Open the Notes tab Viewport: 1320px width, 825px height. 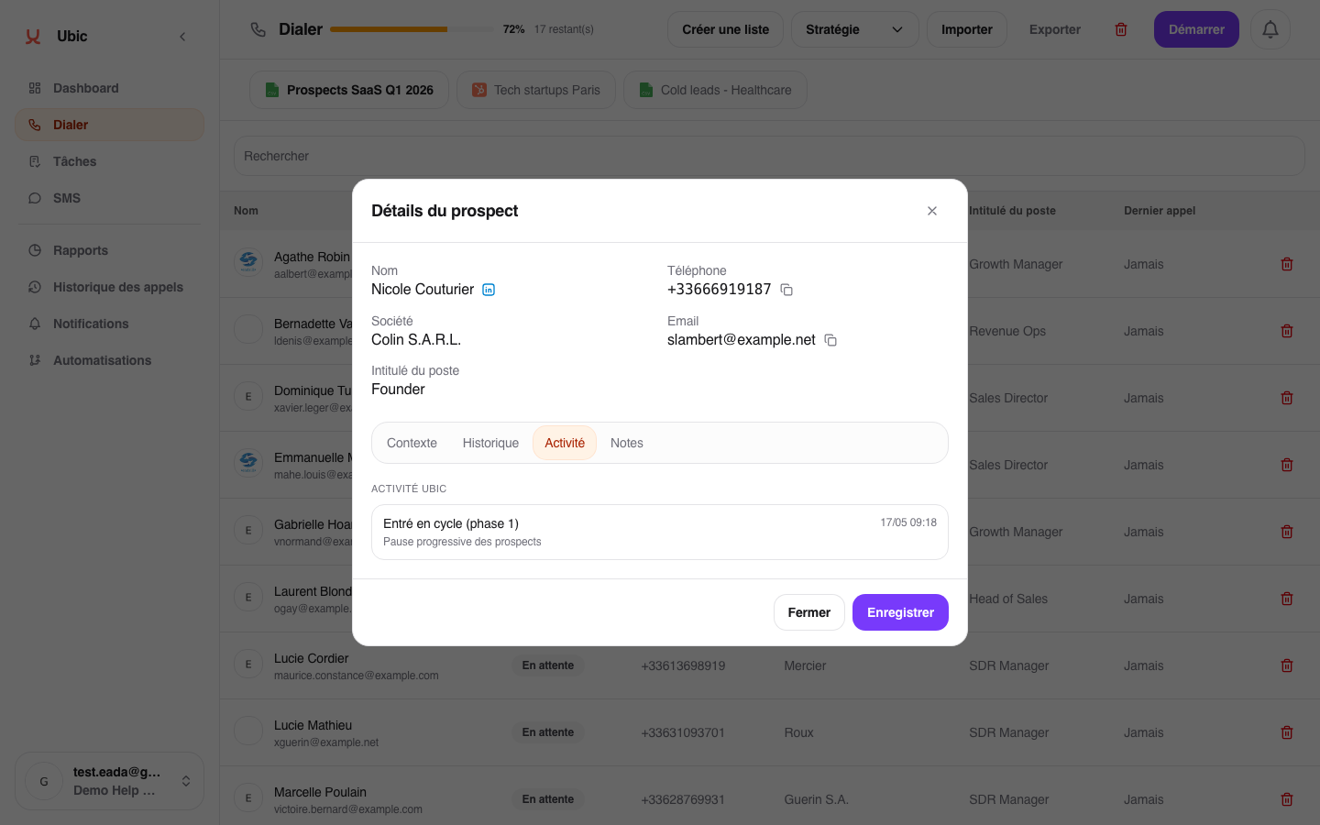[627, 443]
